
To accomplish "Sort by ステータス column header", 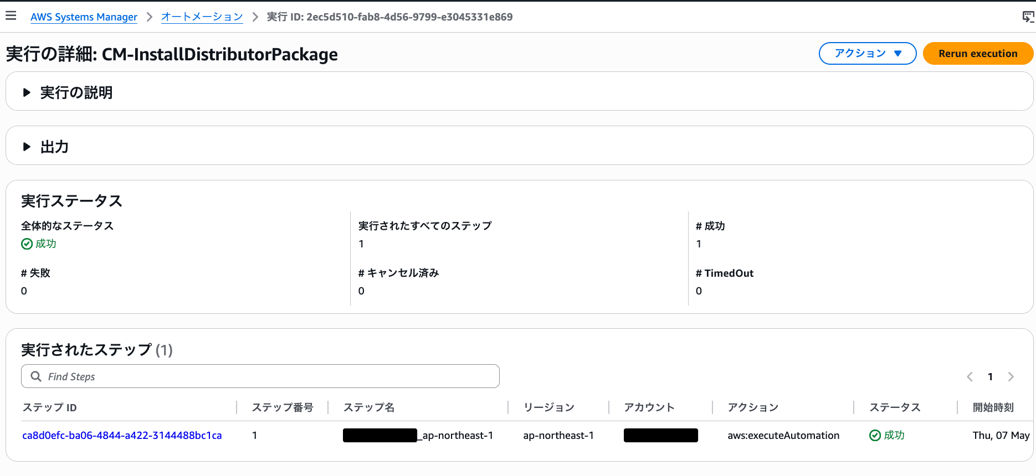I will [x=895, y=407].
